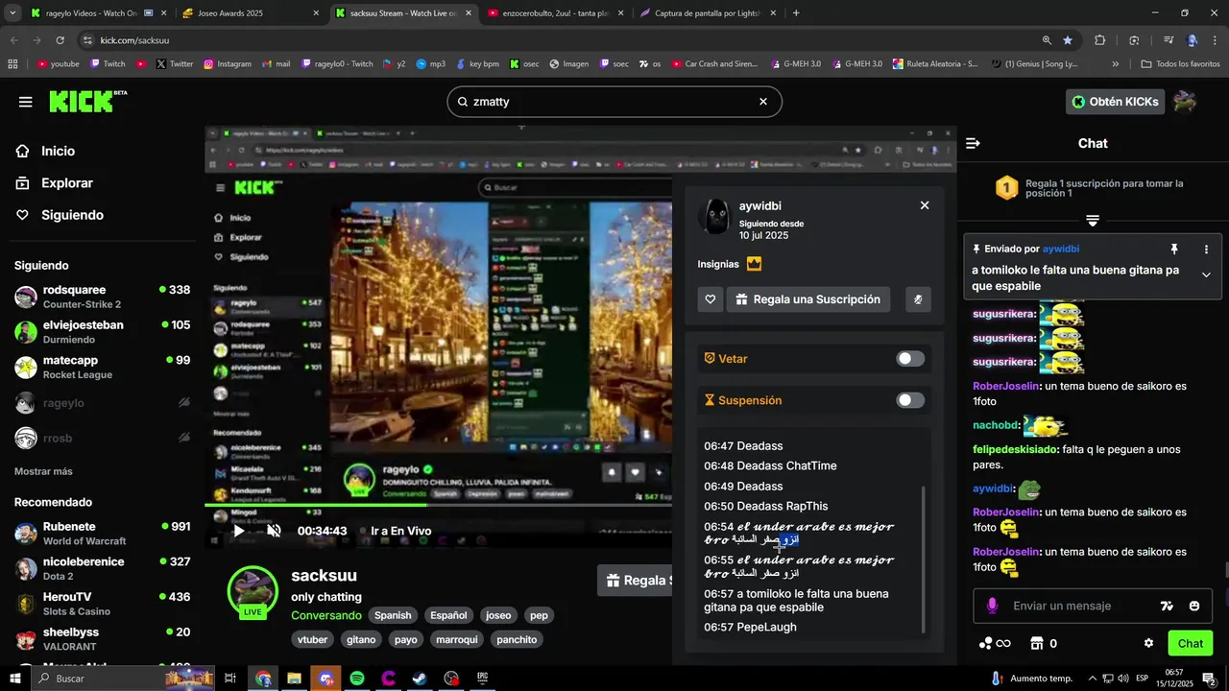Click the channel points infinity icon

coord(995,643)
